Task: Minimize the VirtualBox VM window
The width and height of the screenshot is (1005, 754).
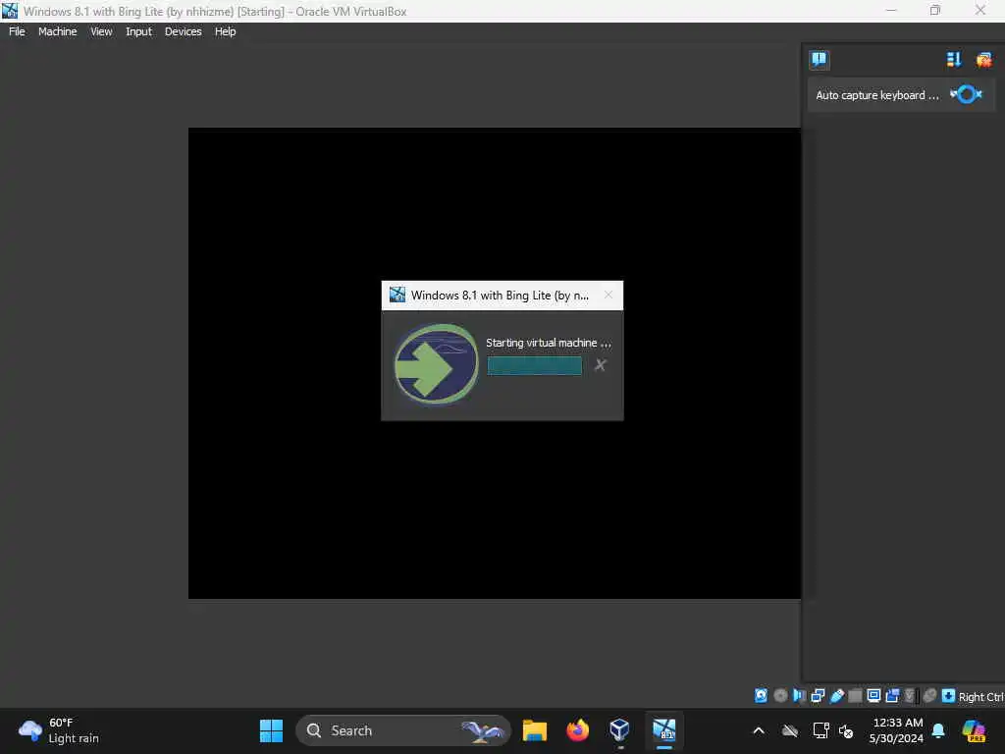Action: (x=891, y=10)
